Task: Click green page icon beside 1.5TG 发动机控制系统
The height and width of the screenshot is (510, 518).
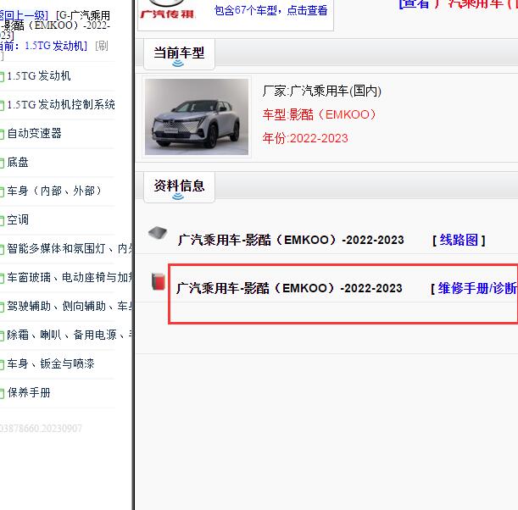Action: (2, 106)
